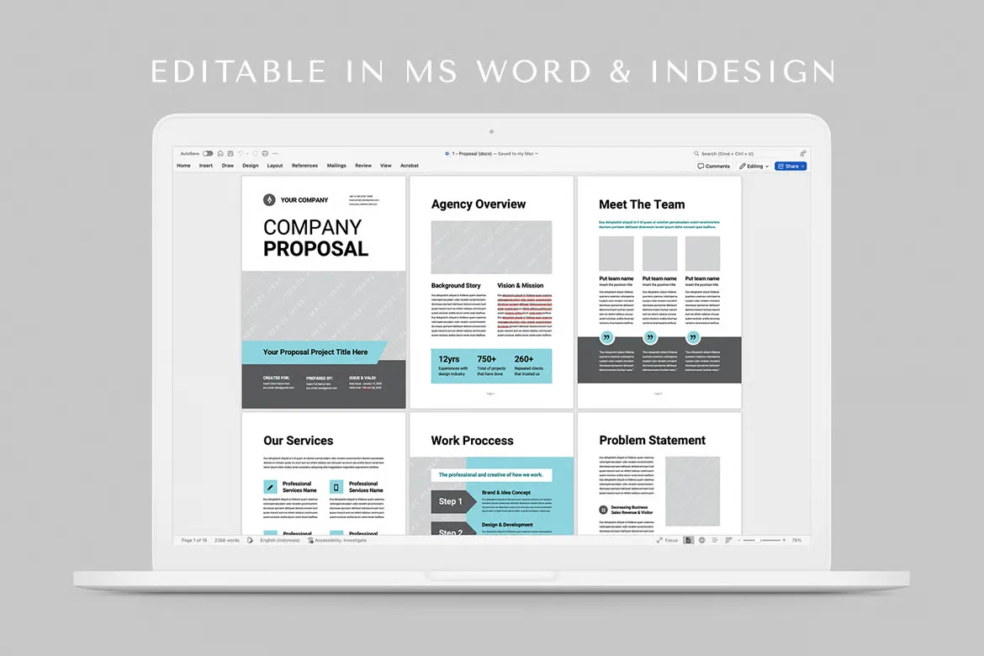Select the Layout tab
This screenshot has width=984, height=656.
pyautogui.click(x=275, y=166)
